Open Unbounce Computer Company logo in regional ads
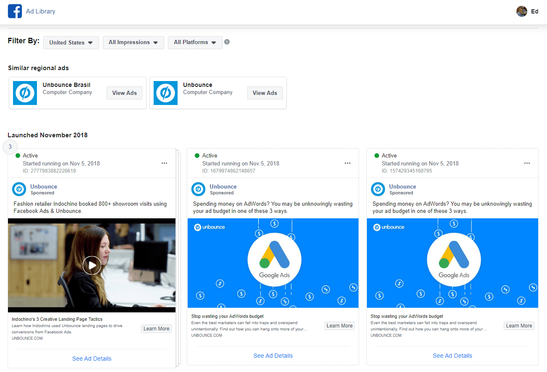Screen dimensions: 547x372 pyautogui.click(x=165, y=93)
